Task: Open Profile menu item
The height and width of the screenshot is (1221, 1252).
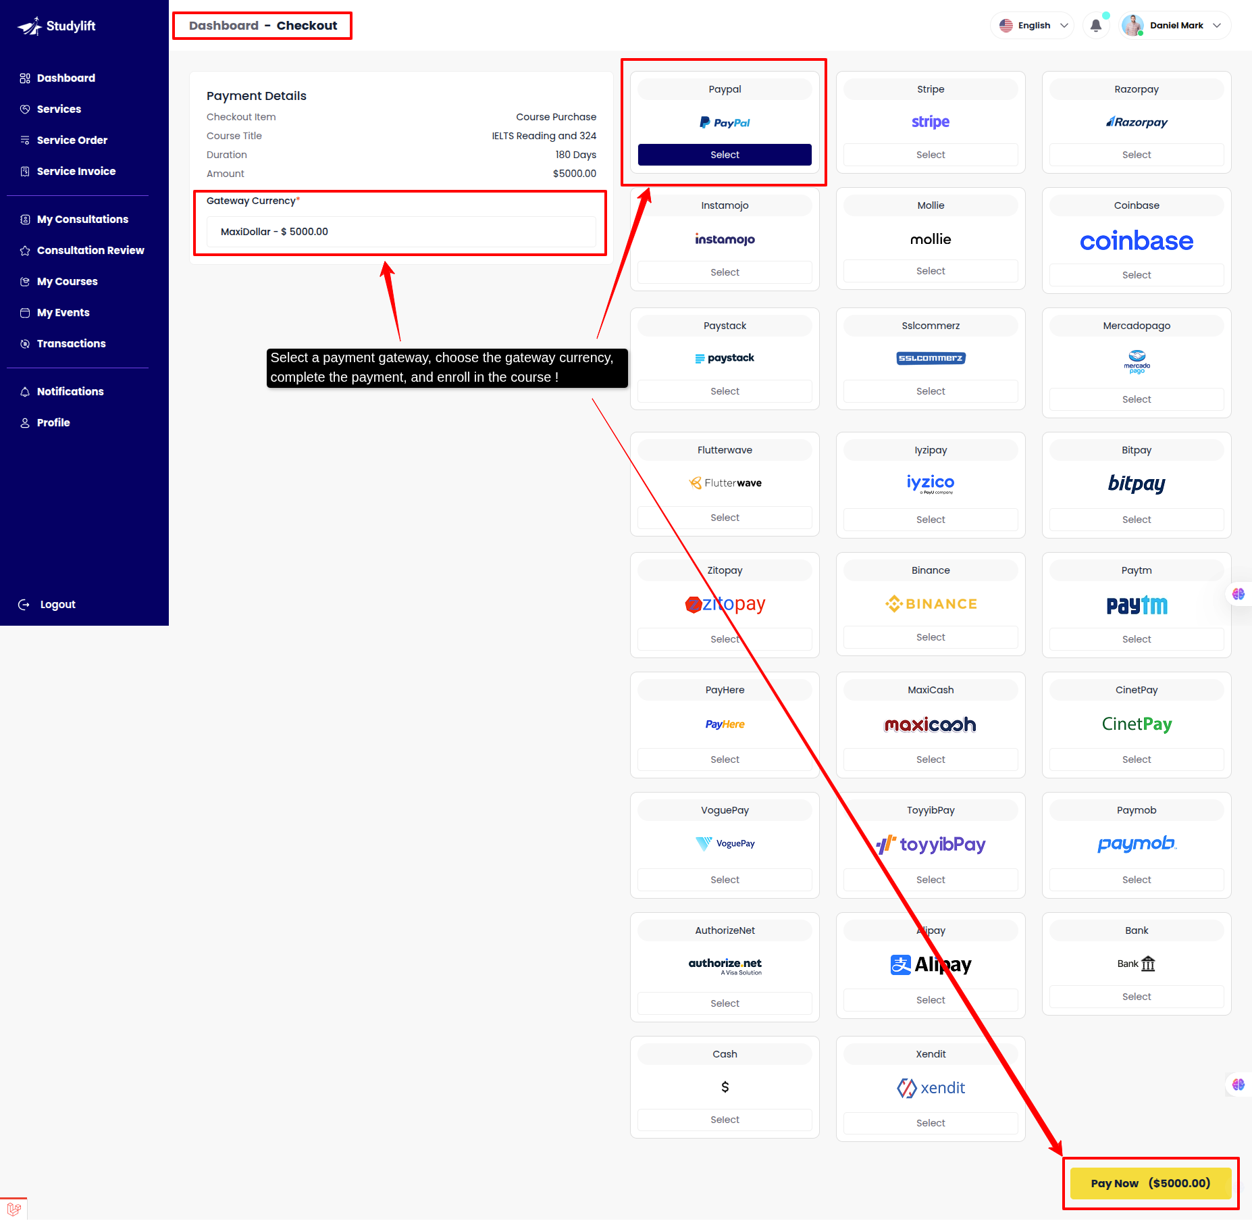Action: pos(53,423)
